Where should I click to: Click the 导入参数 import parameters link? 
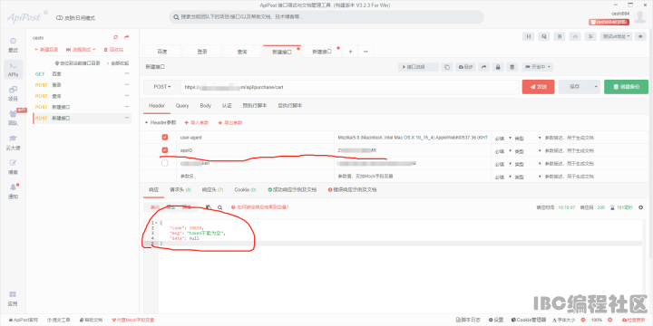point(196,123)
